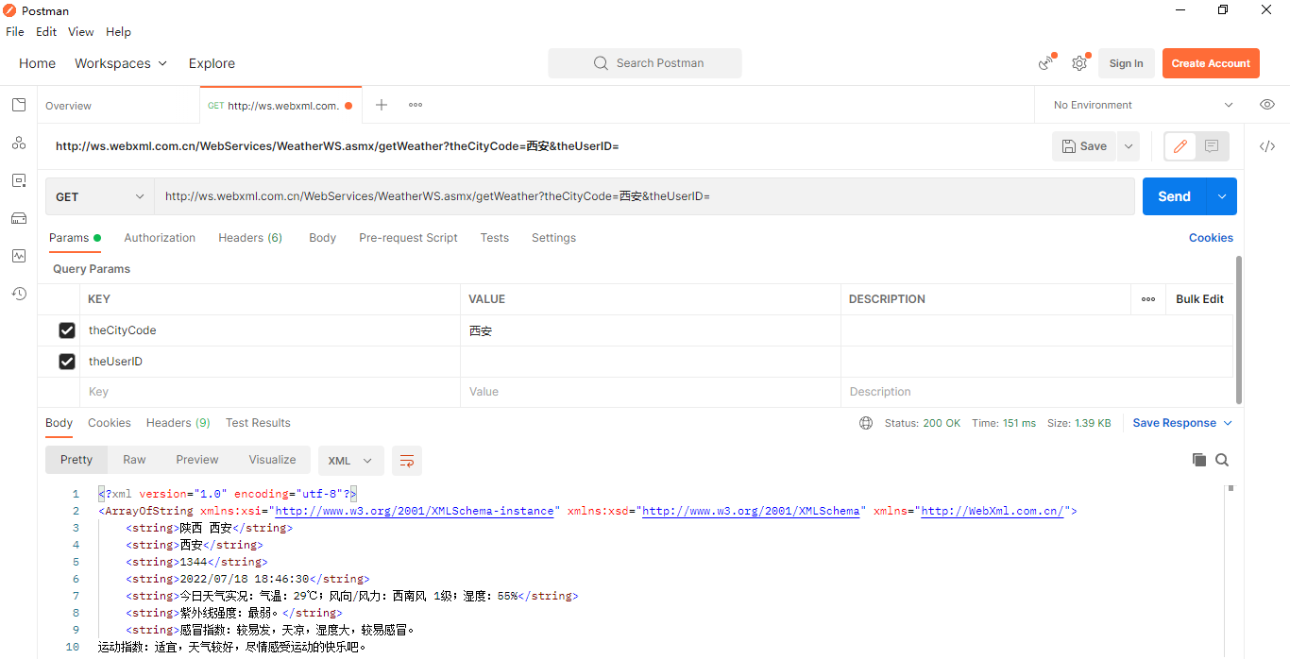Open the History sidebar icon
1290x659 pixels.
(19, 294)
